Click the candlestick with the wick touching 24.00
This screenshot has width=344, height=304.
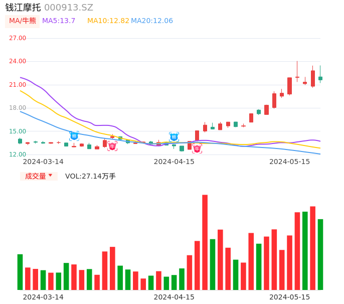click(x=297, y=72)
